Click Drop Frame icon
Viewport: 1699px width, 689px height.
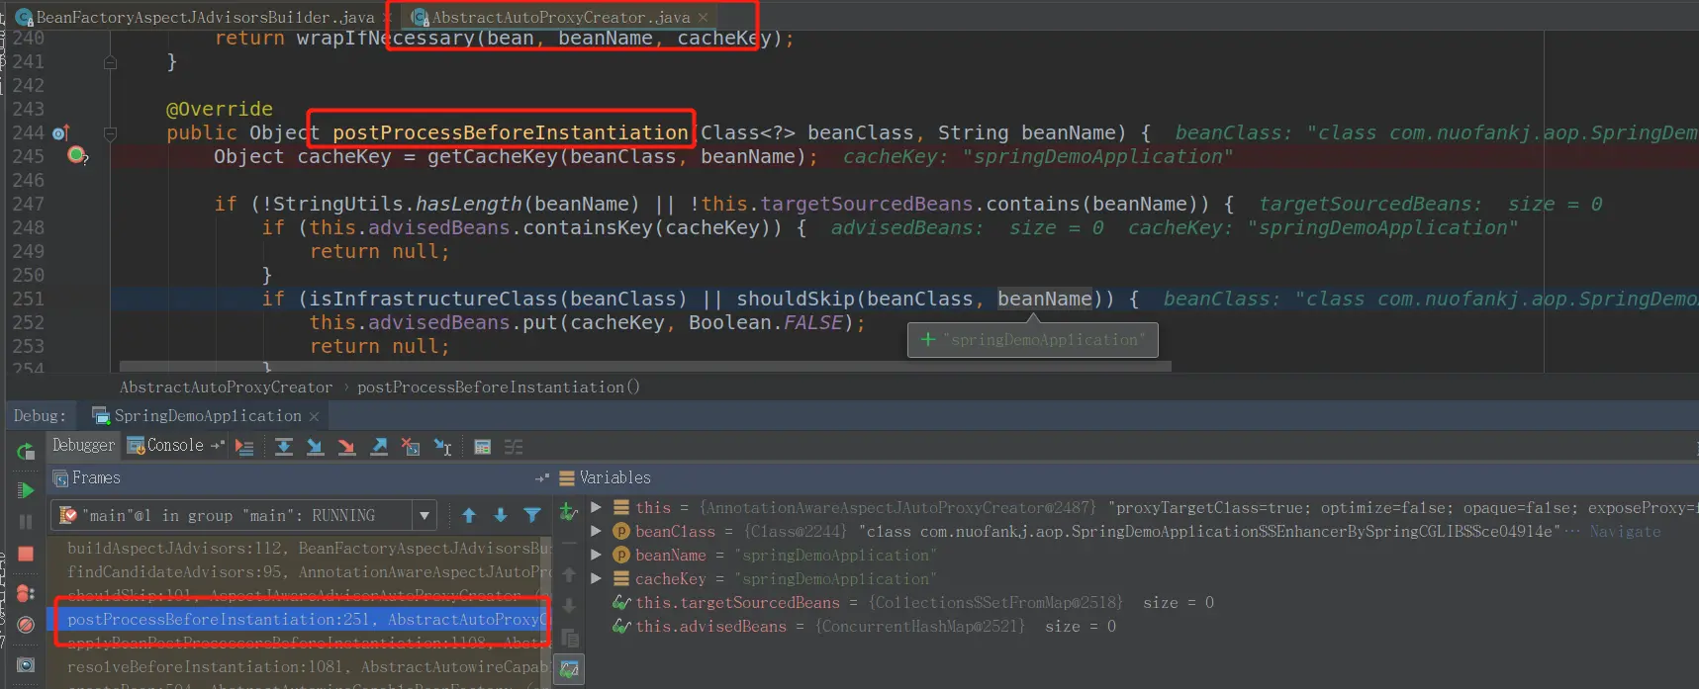411,447
